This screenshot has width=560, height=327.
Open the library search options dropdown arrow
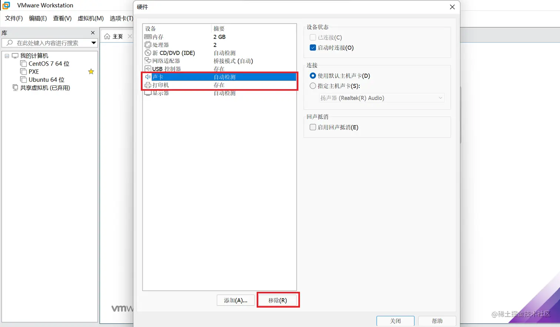point(94,43)
